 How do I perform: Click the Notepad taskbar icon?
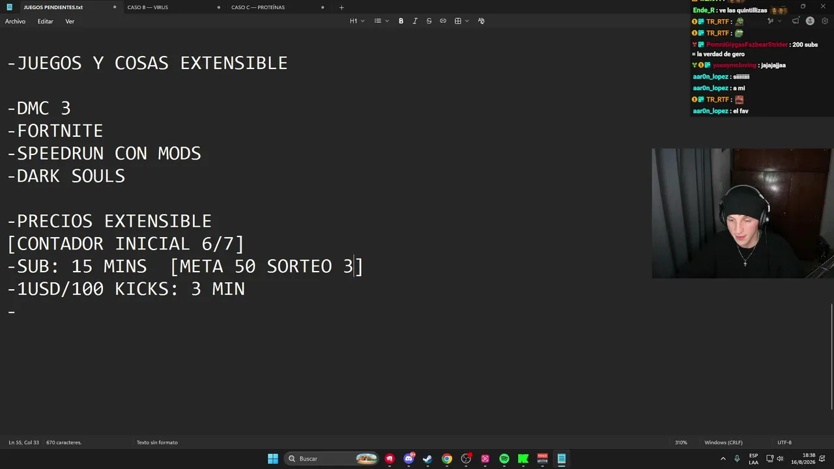(x=562, y=459)
